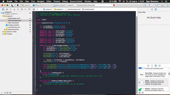170x95 pixels.
Task: Open the Source Control menu
Action: (76, 1)
